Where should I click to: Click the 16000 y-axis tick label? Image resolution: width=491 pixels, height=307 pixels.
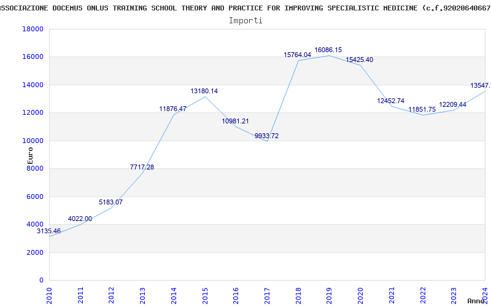click(x=33, y=57)
